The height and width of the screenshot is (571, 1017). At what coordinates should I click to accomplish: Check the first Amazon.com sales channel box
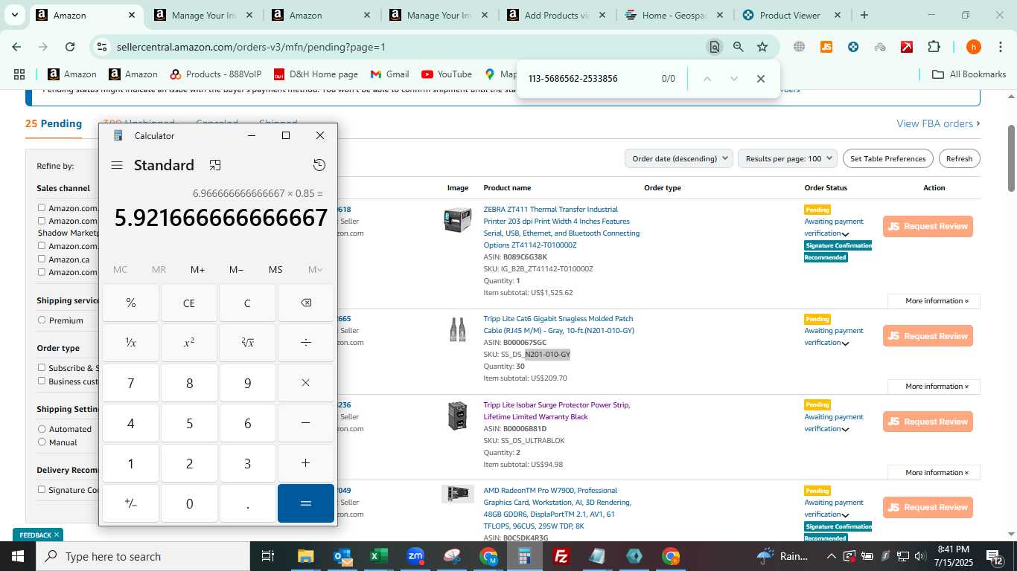[42, 208]
